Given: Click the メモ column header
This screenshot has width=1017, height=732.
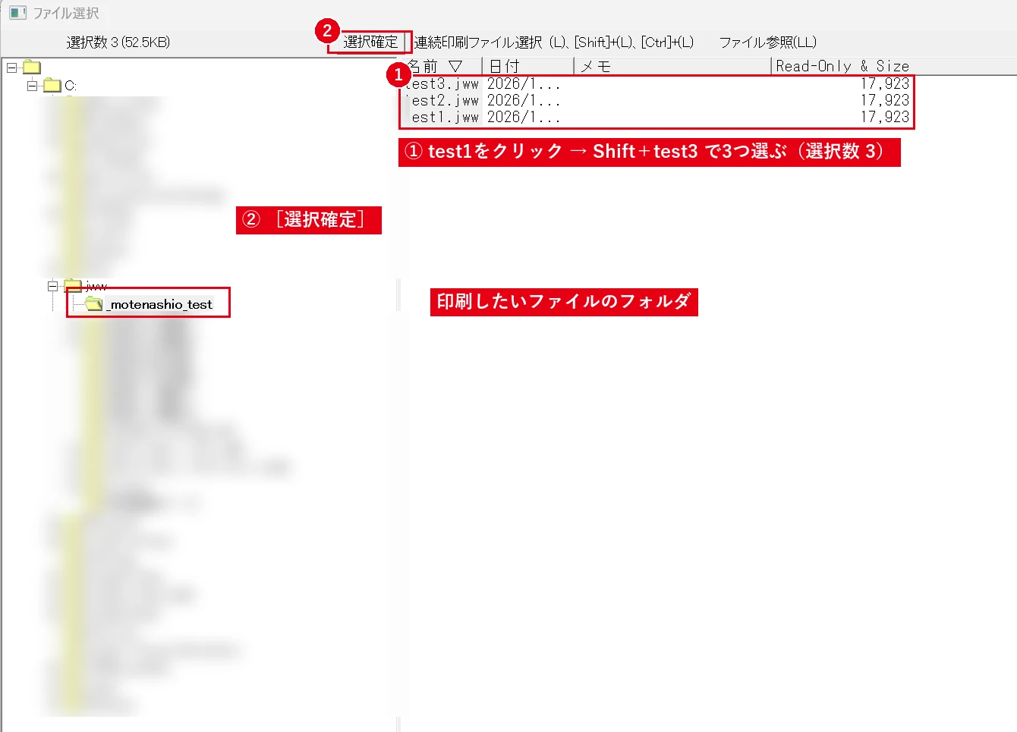Looking at the screenshot, I should (672, 66).
